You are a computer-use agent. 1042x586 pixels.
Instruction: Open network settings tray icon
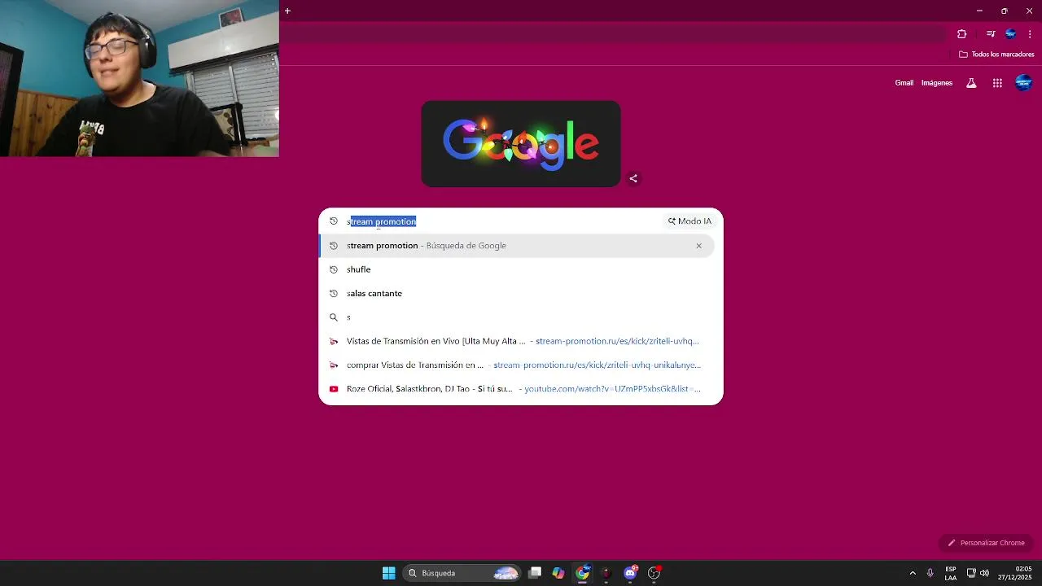click(x=971, y=573)
